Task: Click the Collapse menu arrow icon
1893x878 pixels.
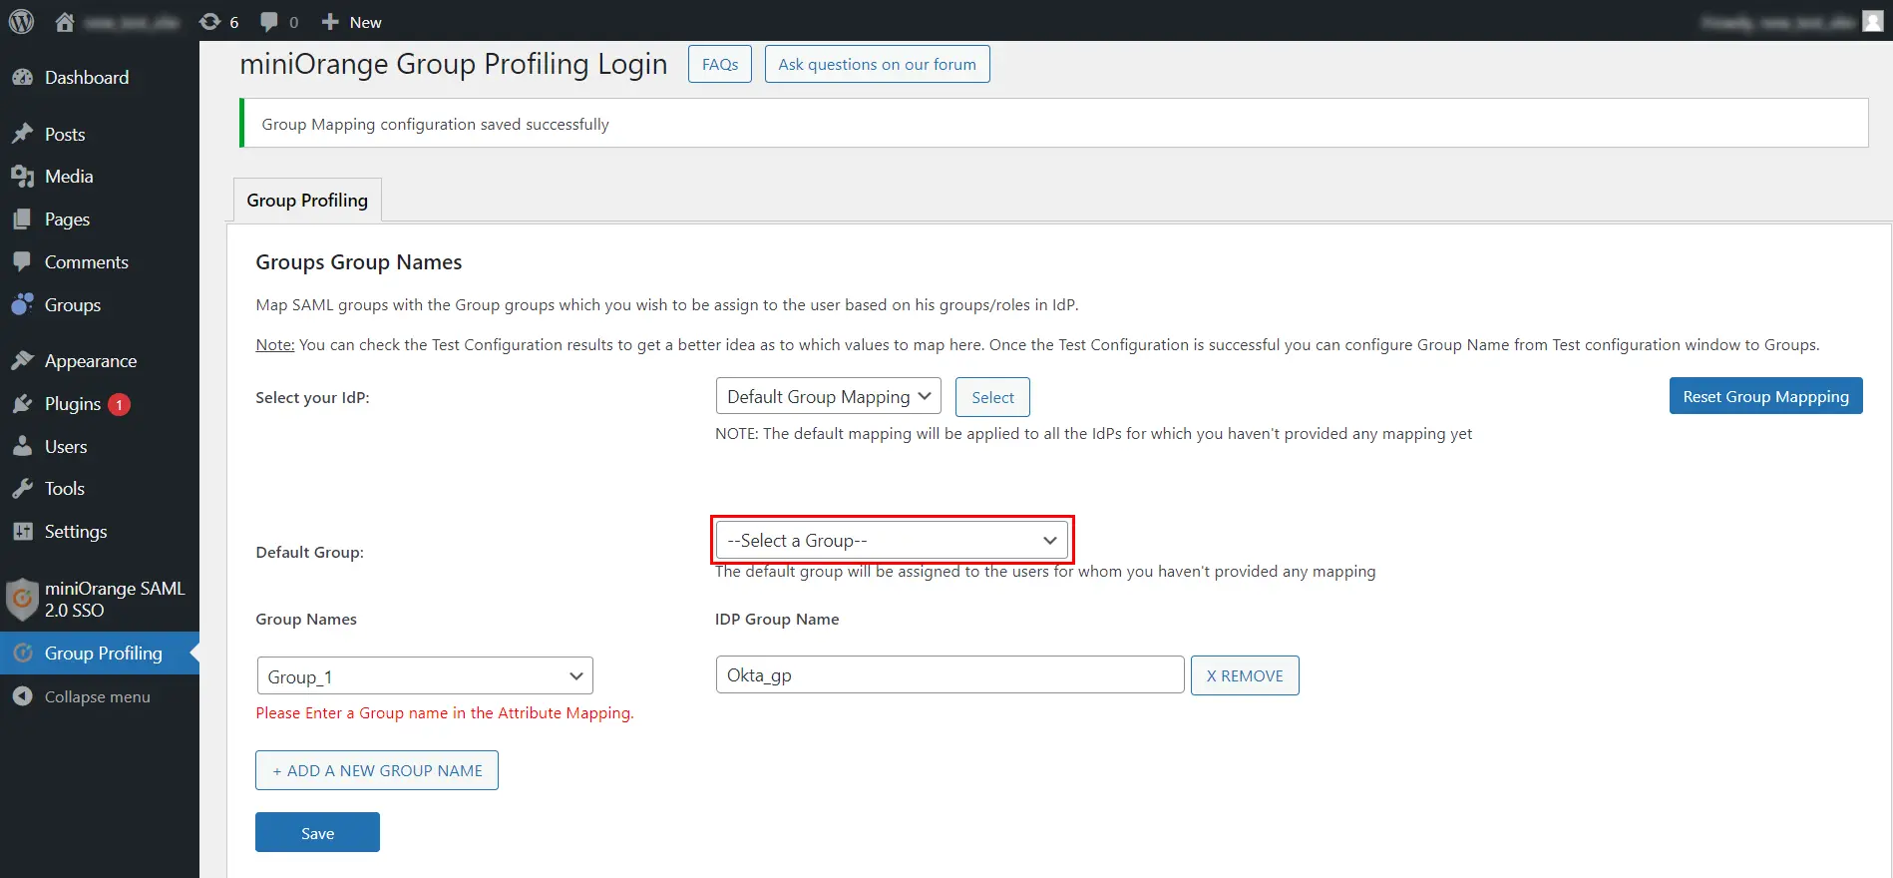Action: tap(23, 696)
